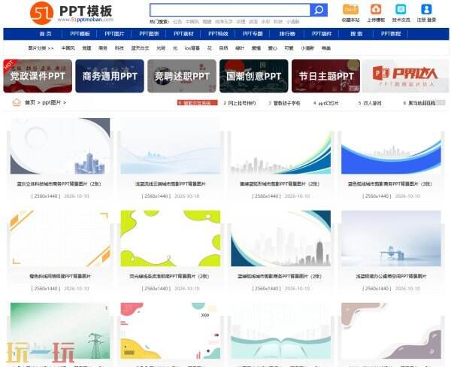Click the 首页 breadcrumb link
This screenshot has width=451, height=367.
(x=30, y=102)
